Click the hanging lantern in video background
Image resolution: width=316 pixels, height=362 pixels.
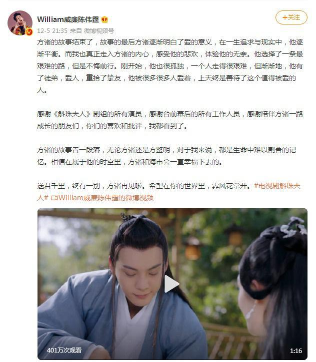click(x=192, y=248)
